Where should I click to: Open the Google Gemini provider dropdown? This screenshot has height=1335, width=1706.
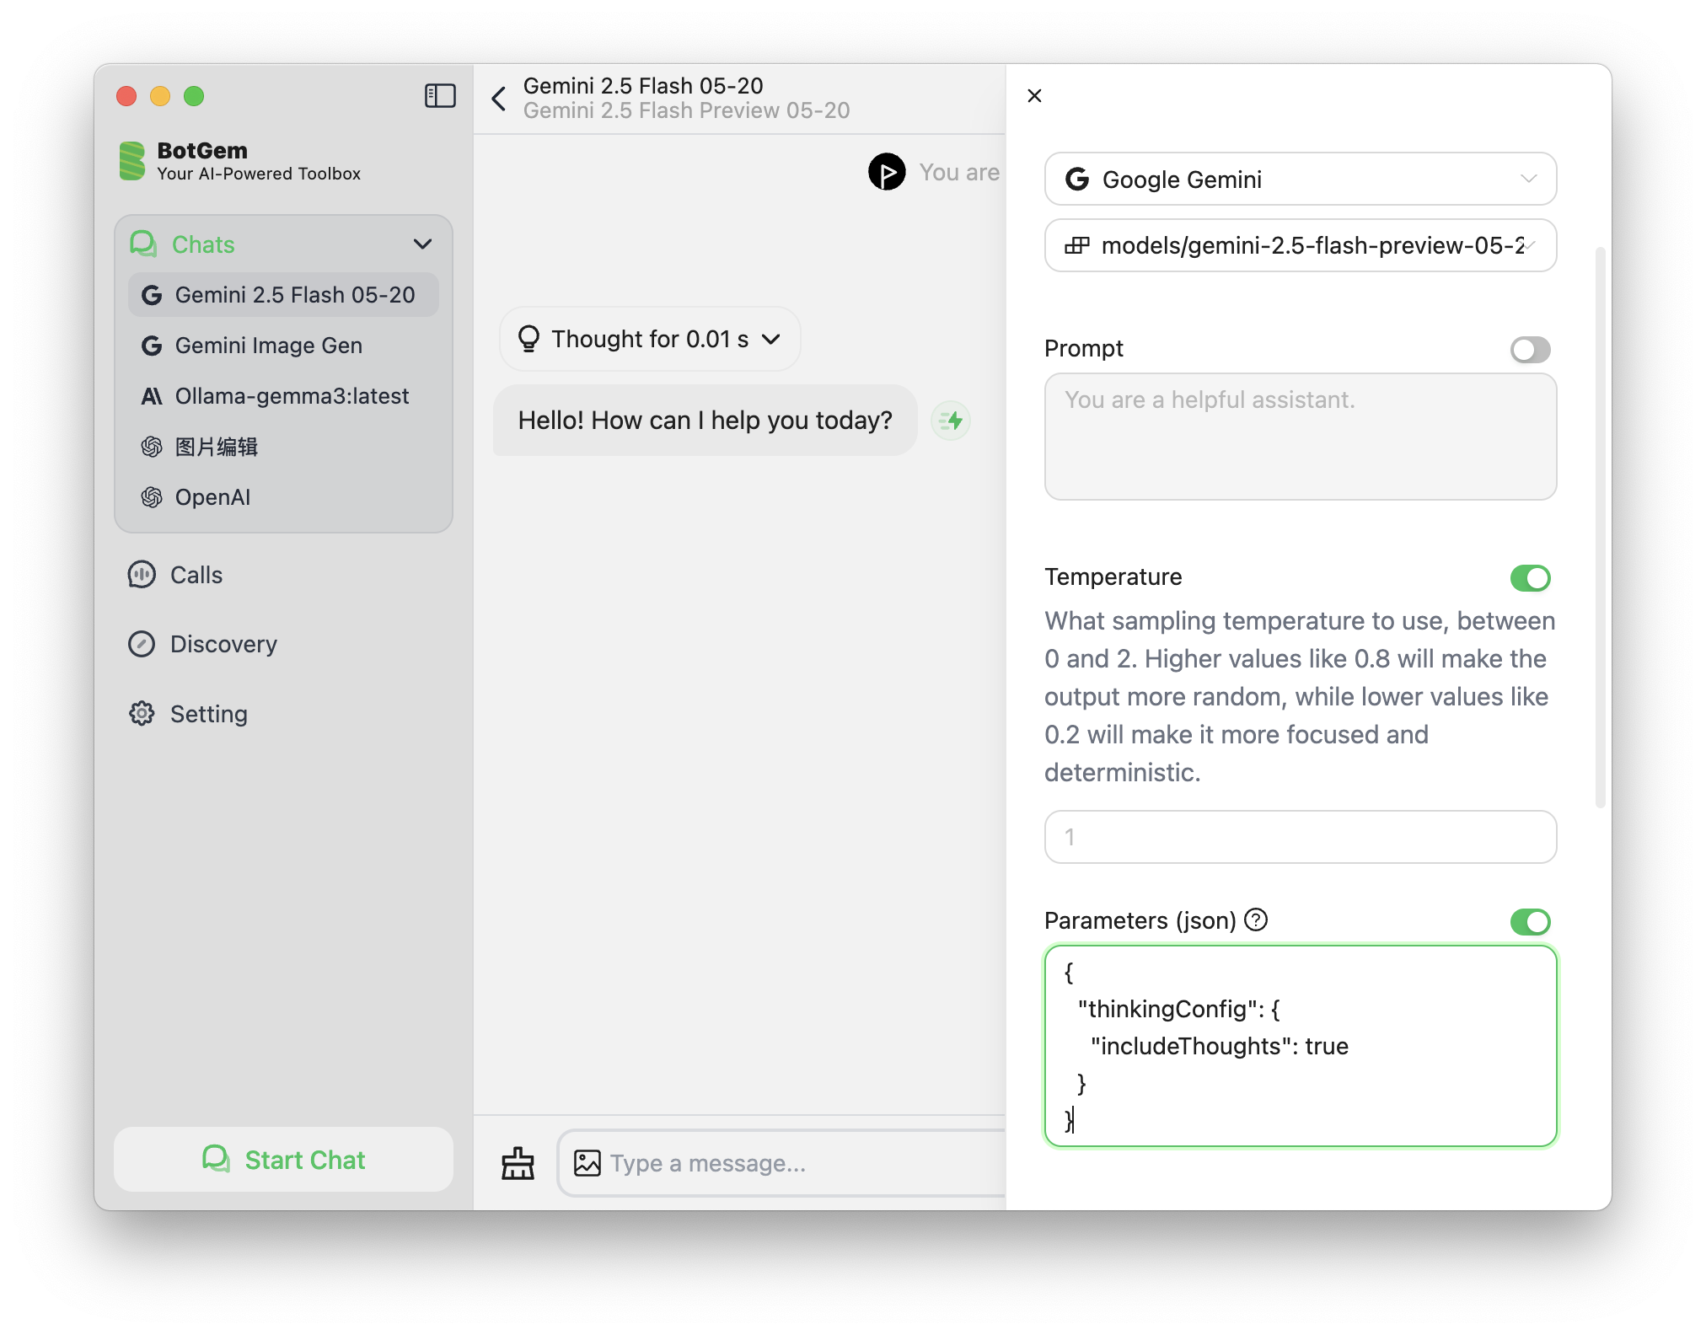pyautogui.click(x=1301, y=179)
